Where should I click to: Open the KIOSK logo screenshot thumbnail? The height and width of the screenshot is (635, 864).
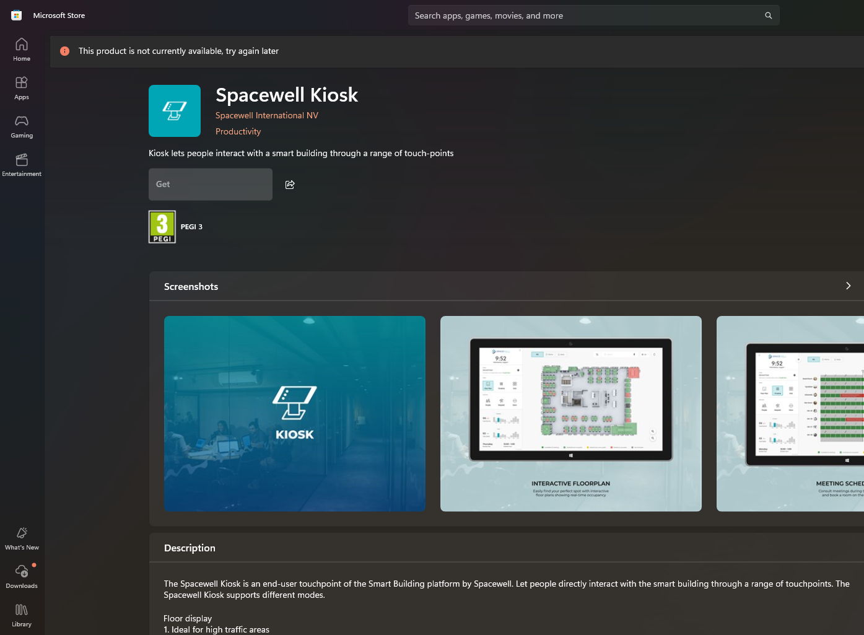[295, 414]
